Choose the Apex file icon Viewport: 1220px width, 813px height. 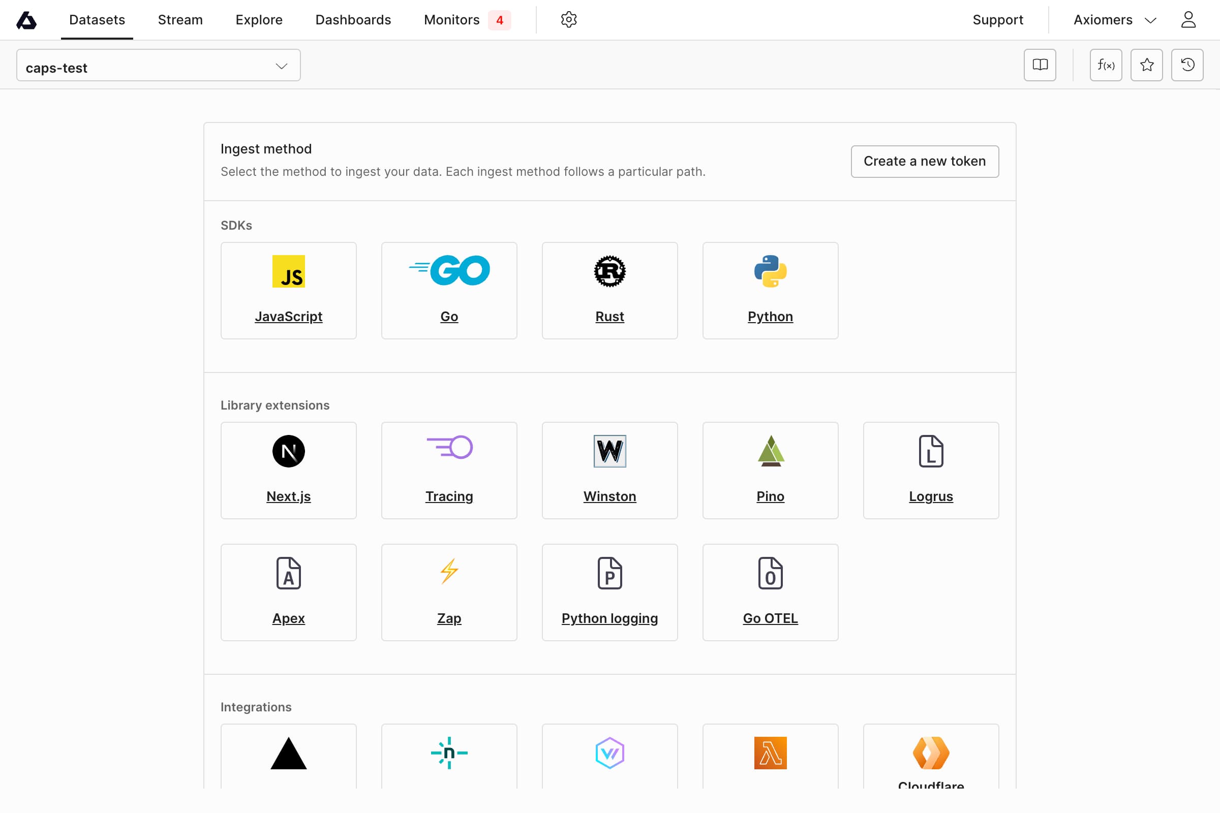(288, 573)
